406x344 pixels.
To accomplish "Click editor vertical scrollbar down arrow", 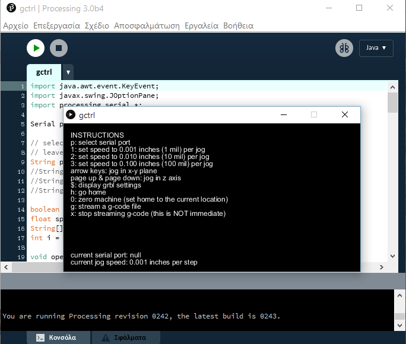I will 392,256.
